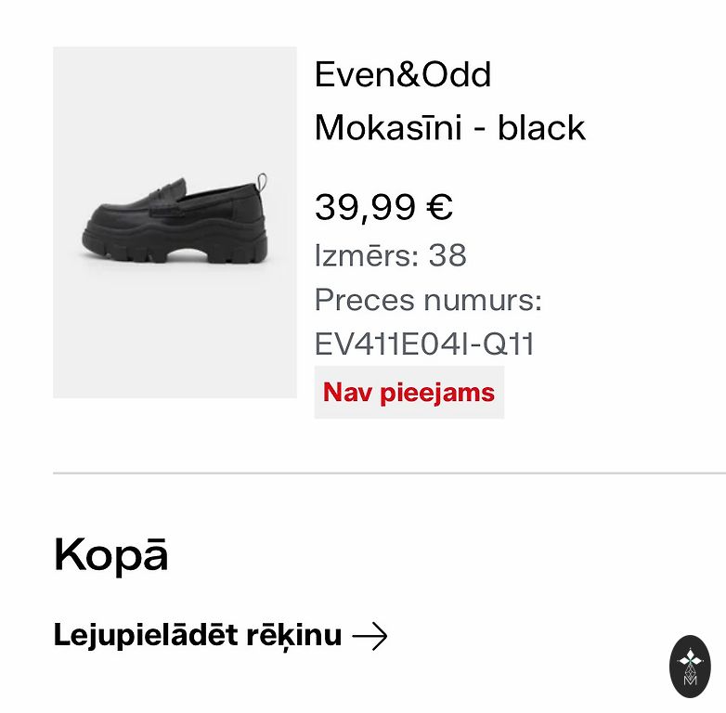Click the Izmērs: 38 size text

pos(390,254)
